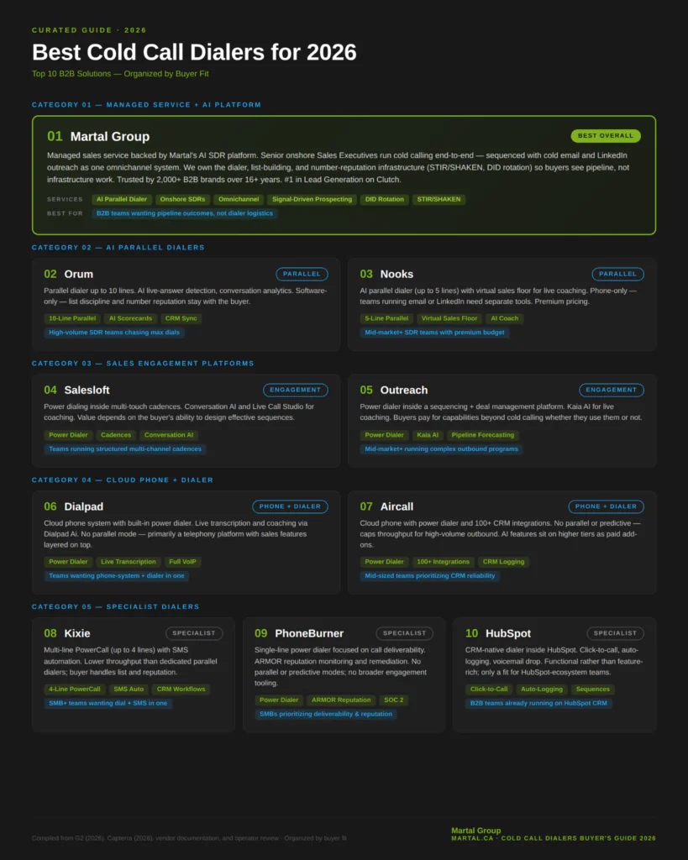Click the Martal Group footer name
This screenshot has height=860, width=688.
475,831
